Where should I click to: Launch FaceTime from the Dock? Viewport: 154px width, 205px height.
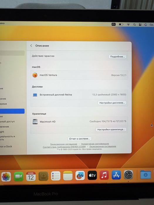coord(18,177)
